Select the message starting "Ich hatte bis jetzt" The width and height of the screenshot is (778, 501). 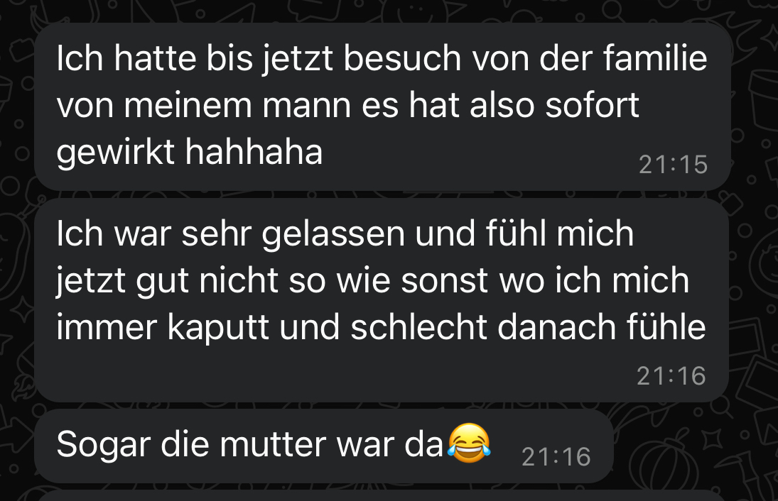click(382, 106)
